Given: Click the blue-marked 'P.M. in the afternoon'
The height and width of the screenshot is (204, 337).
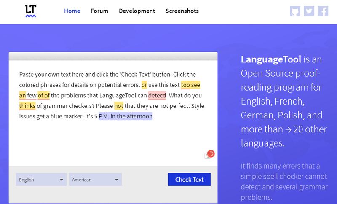Looking at the screenshot, I should click(125, 116).
